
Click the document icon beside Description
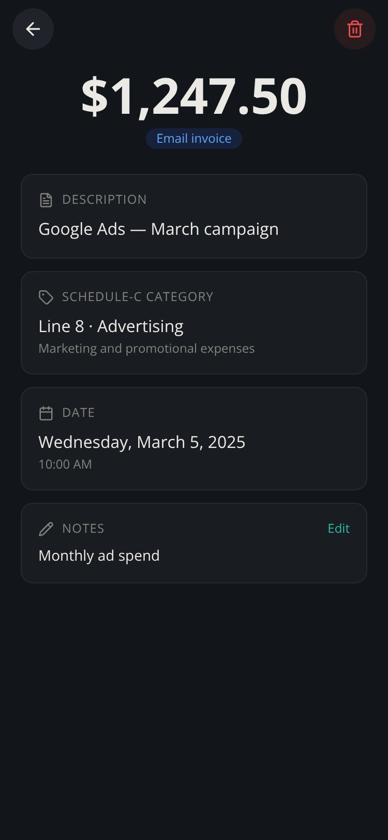[x=46, y=200]
